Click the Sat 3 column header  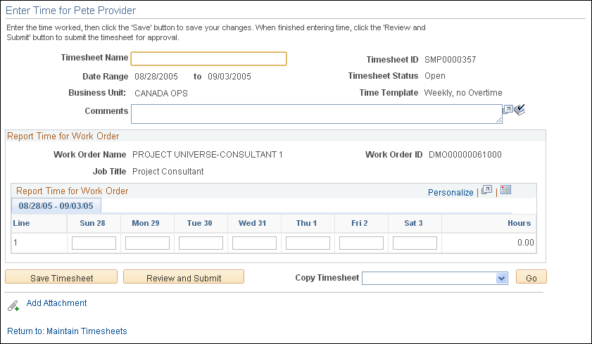413,223
